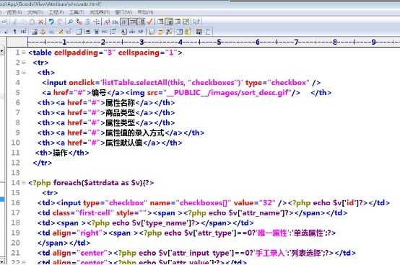400x265 pixels.
Task: Click the value "32" on line 16
Action: tap(267, 203)
